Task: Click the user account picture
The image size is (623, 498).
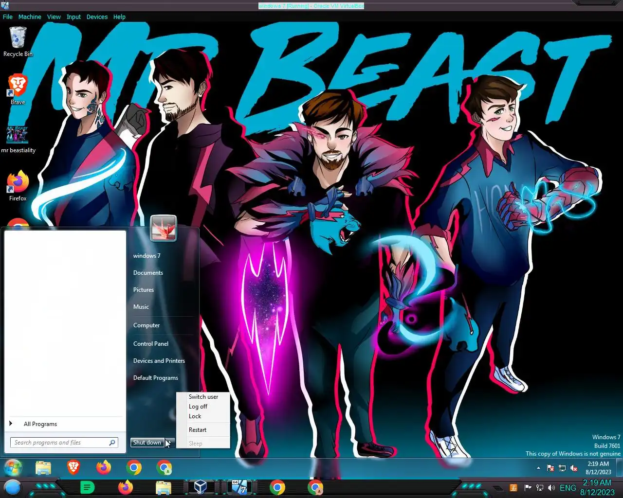Action: coord(164,228)
